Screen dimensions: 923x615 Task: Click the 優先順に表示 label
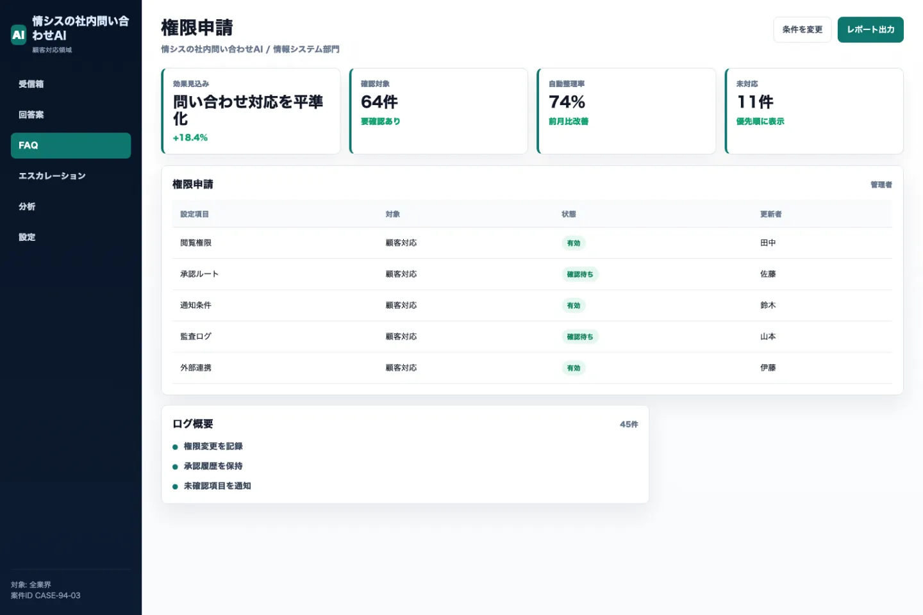[760, 121]
